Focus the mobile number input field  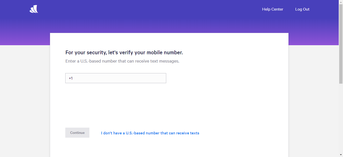[118, 78]
